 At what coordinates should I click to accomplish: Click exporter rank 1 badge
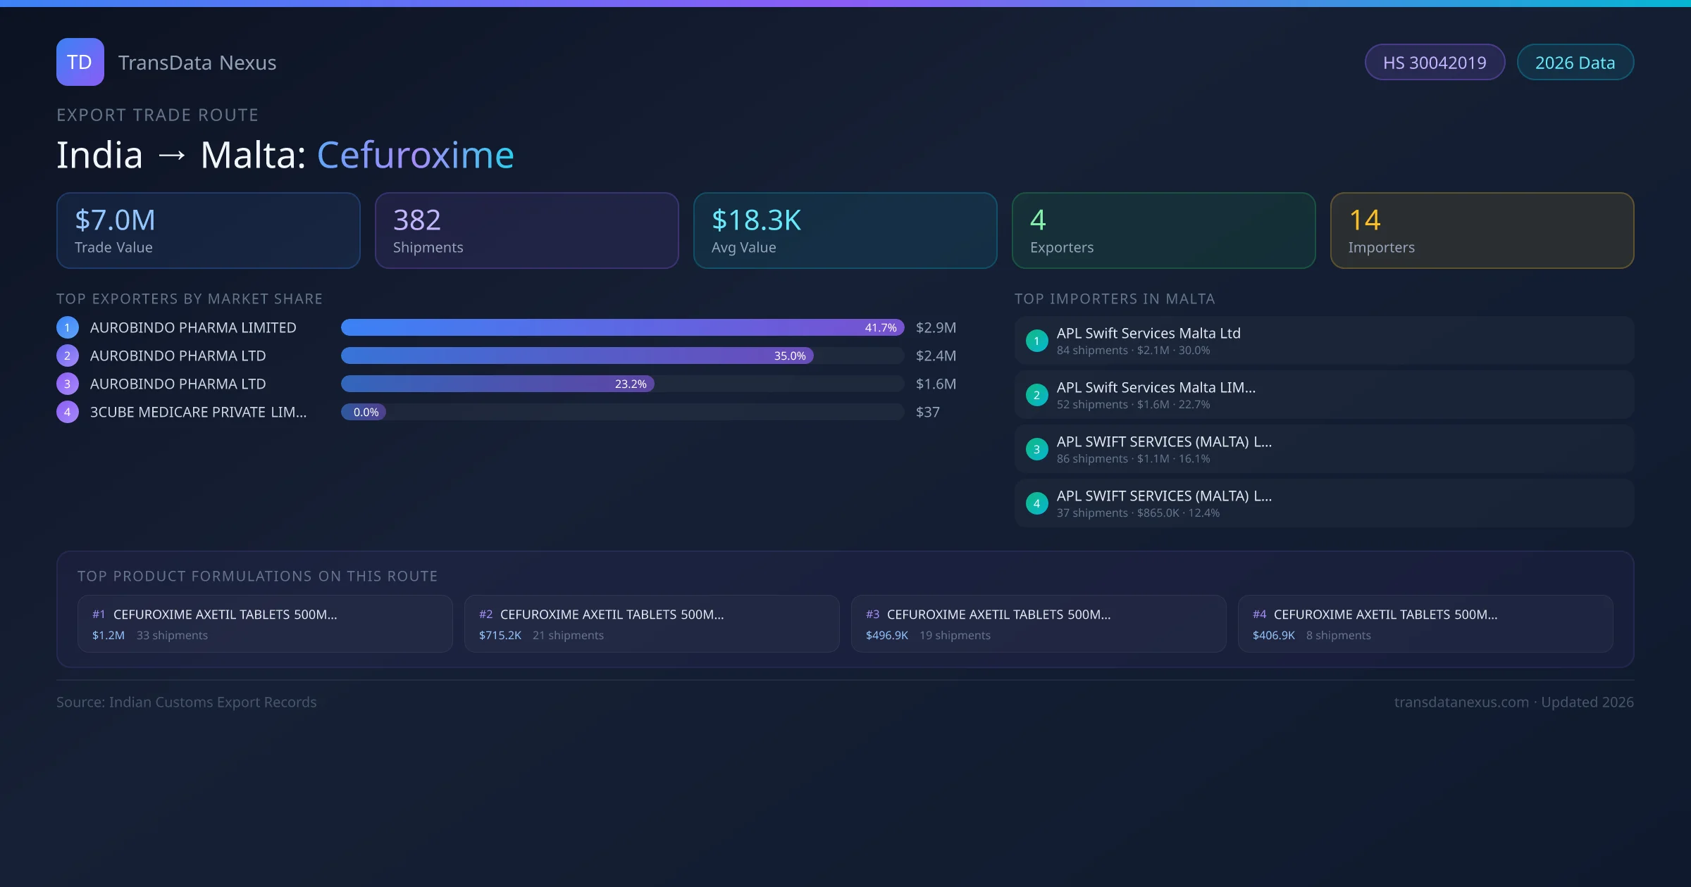67,327
